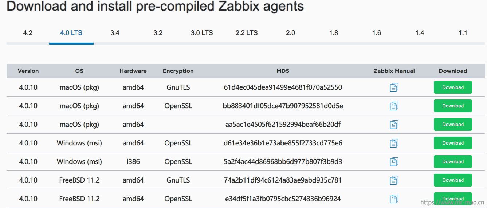Viewport: 487px width, 208px height.
Task: Download Windows msi amd64 agent
Action: click(x=453, y=143)
